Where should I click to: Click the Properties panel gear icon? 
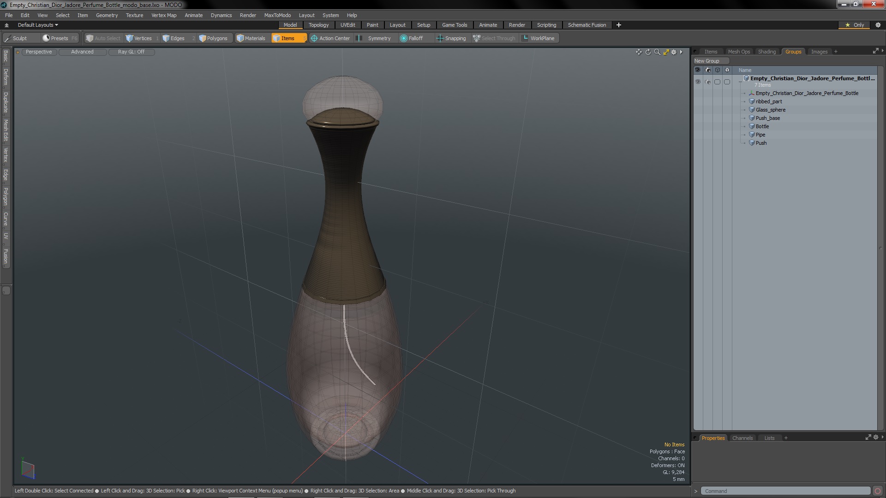pyautogui.click(x=876, y=437)
